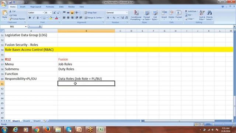Image resolution: width=236 pixels, height=133 pixels.
Task: Click the Comma Style icon
Action: [x=118, y=18]
